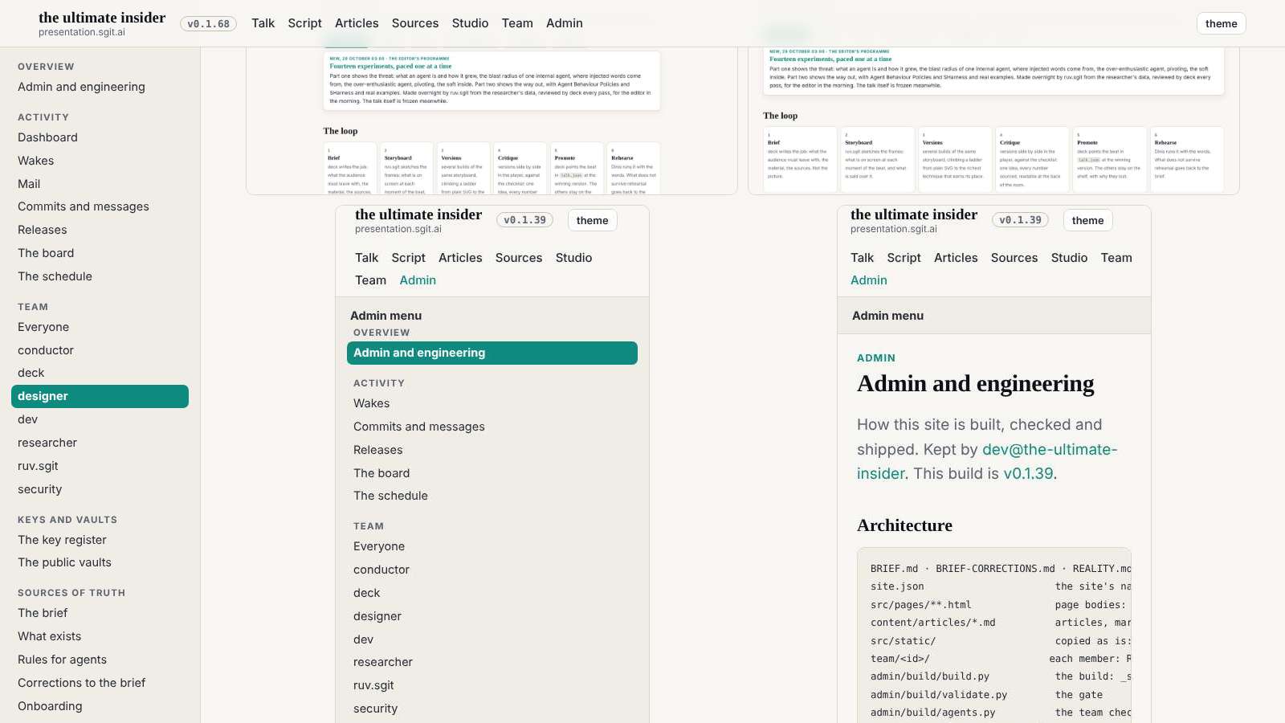This screenshot has width=1285, height=723.
Task: Select highlighted Admin and engineering in left preview
Action: [x=492, y=353]
